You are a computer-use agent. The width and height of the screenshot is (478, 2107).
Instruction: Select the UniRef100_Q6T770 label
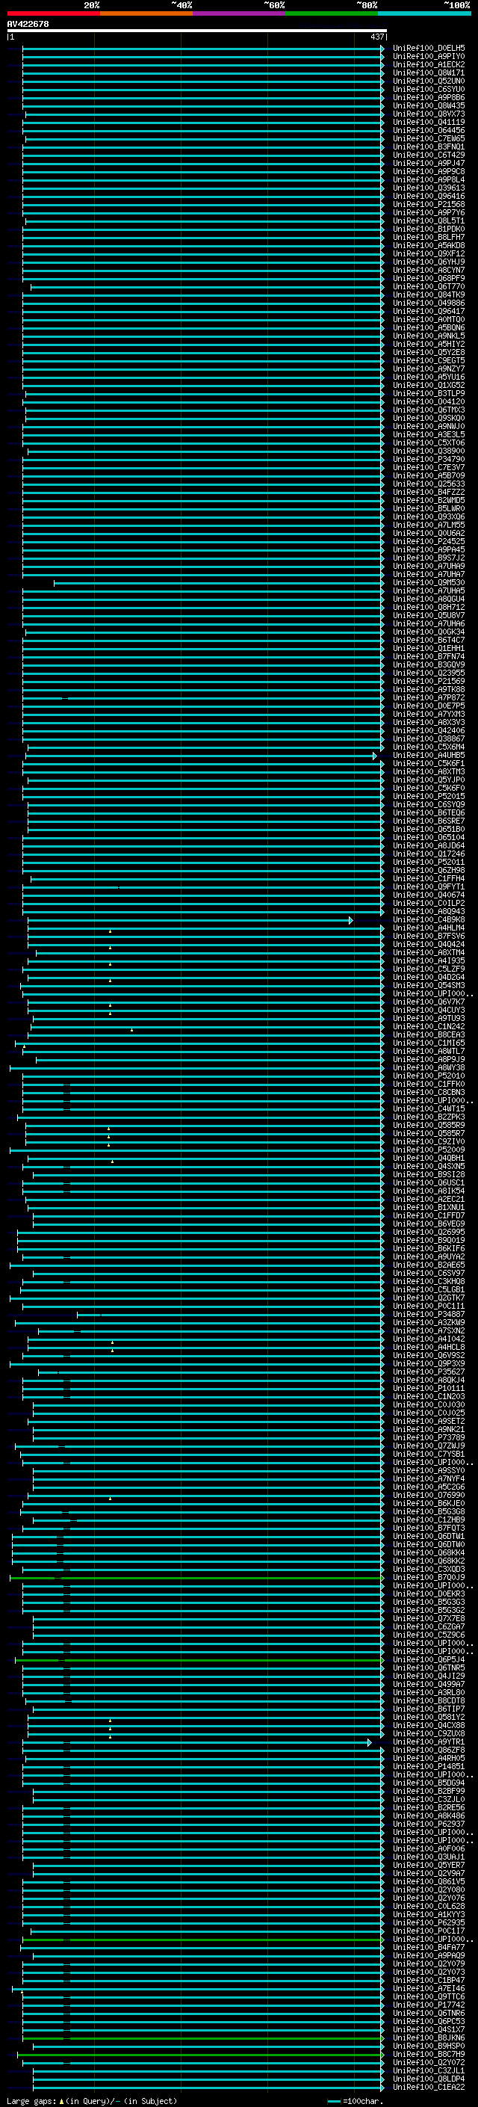[428, 287]
